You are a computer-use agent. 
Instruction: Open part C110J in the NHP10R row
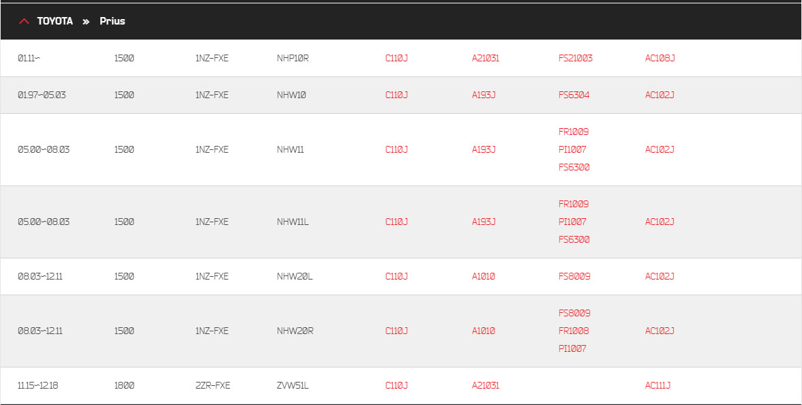coord(396,59)
